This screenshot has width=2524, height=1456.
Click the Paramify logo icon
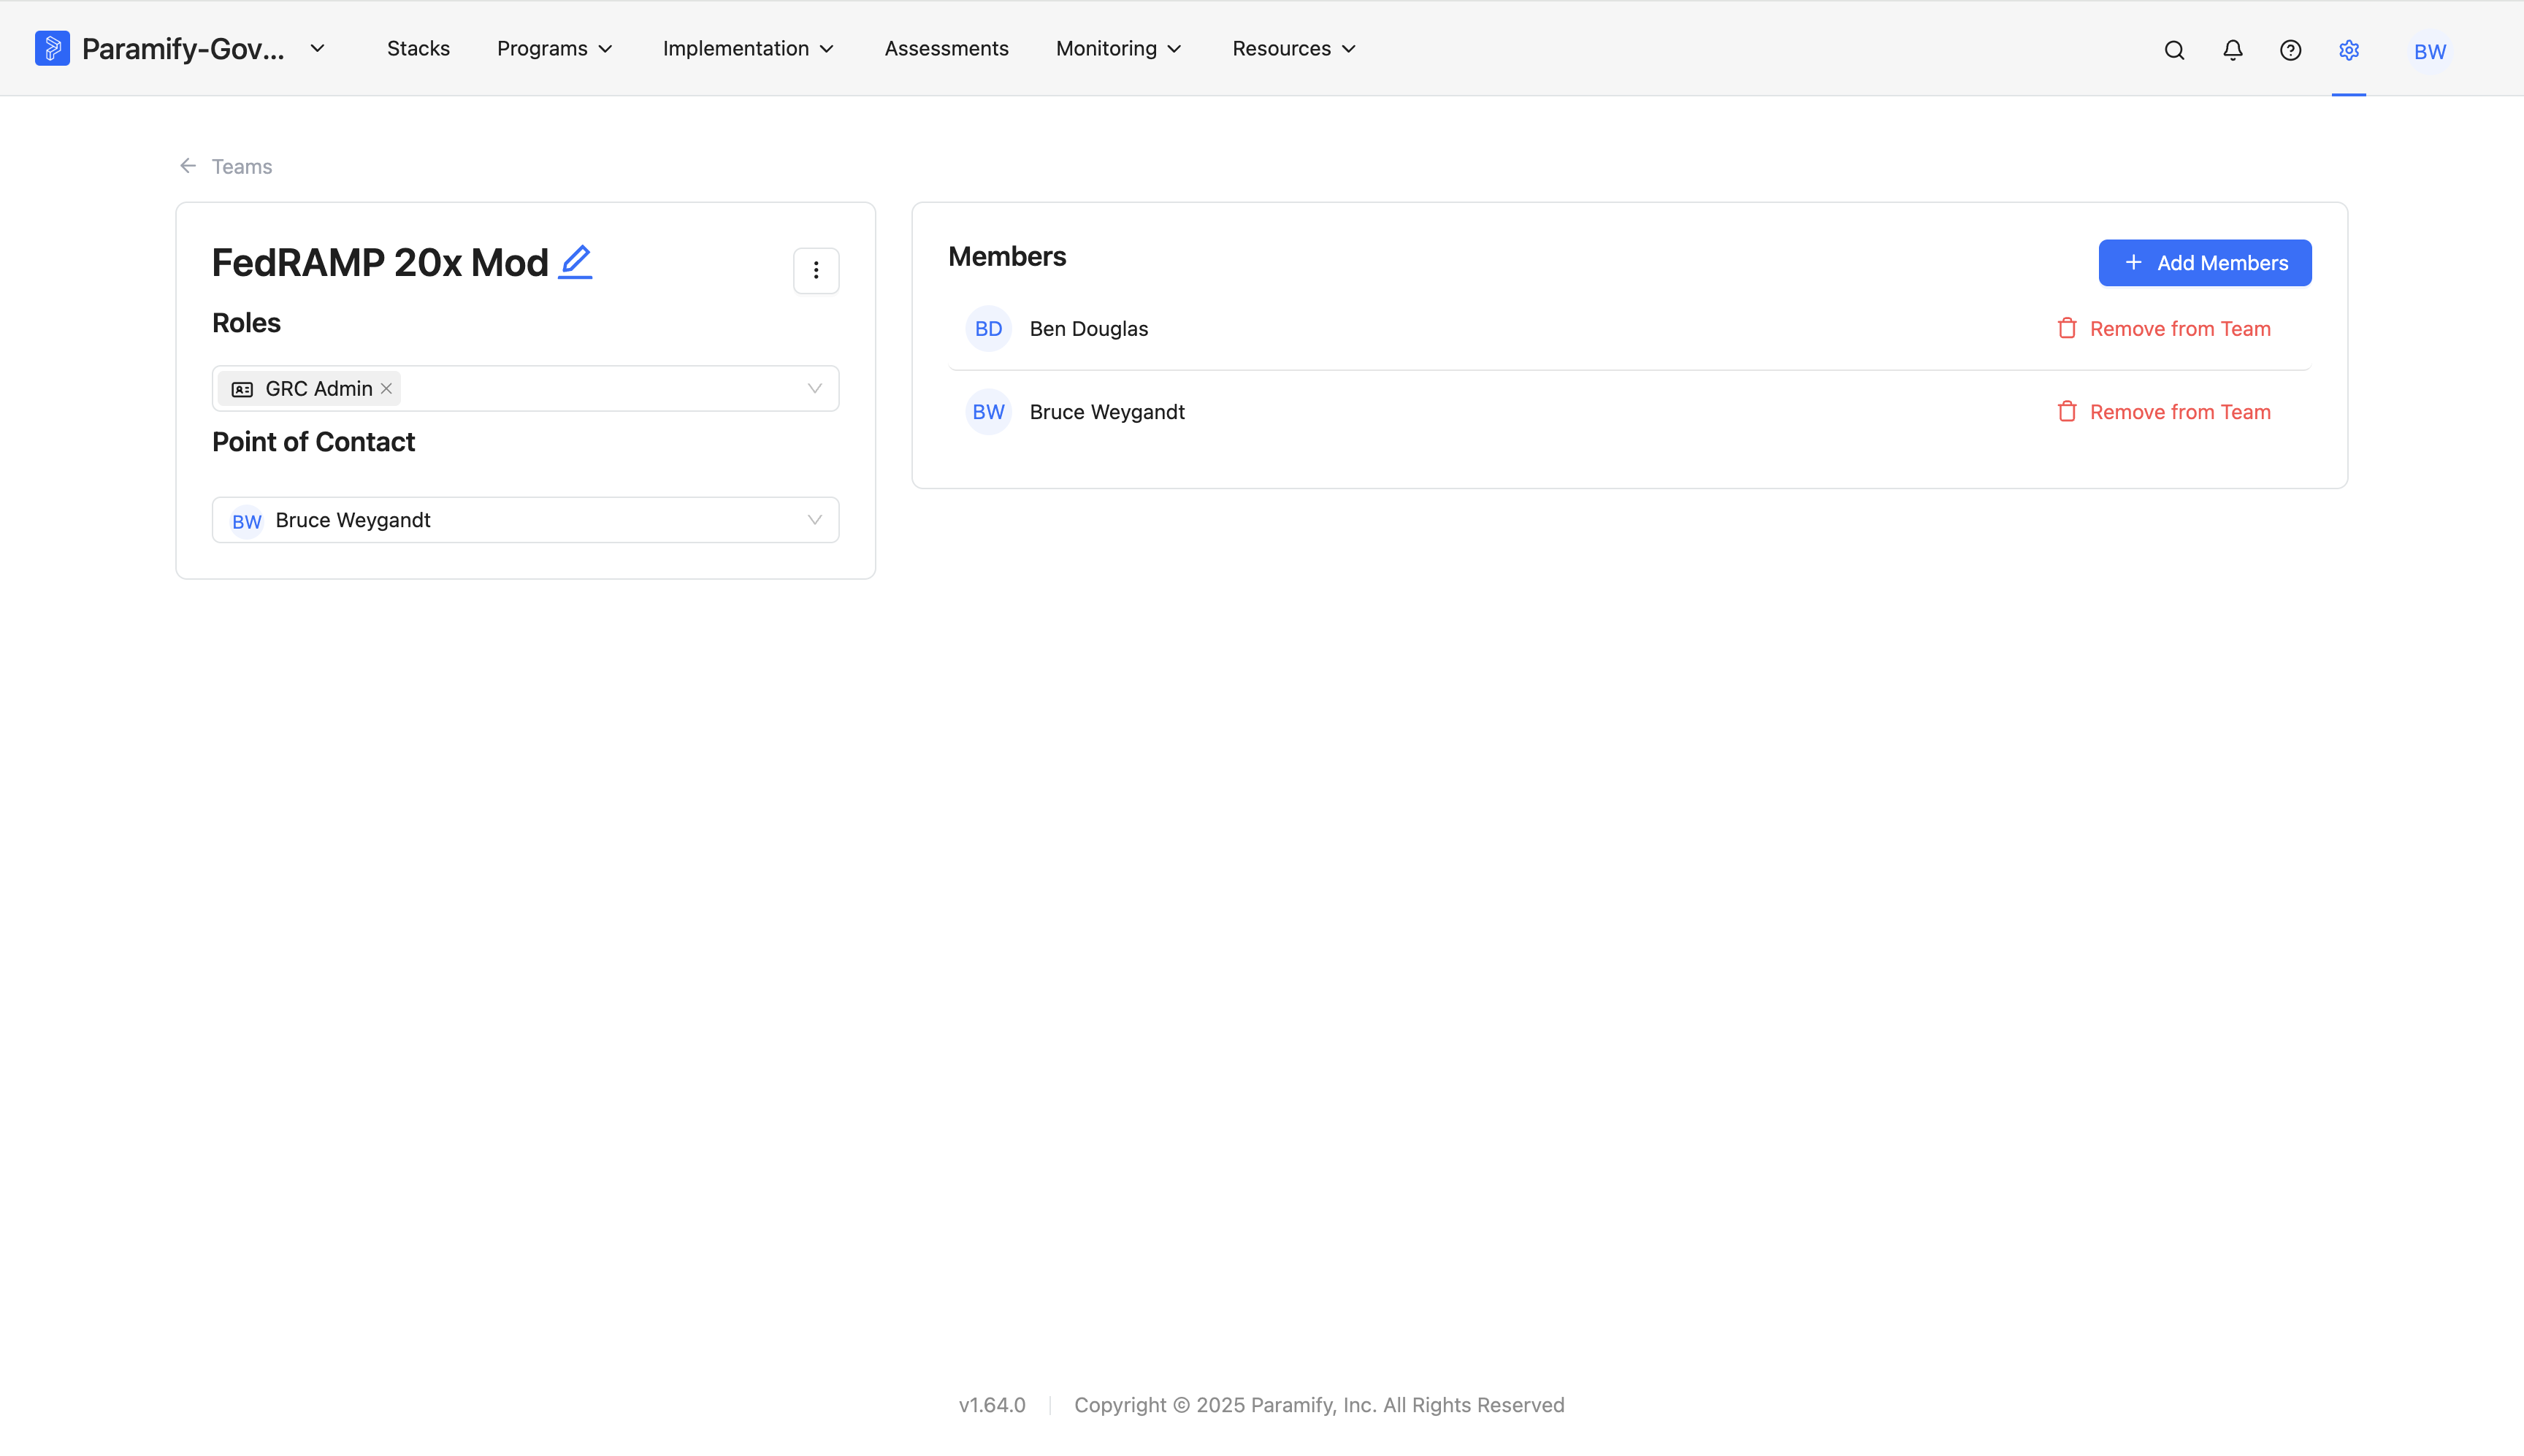coord(52,48)
